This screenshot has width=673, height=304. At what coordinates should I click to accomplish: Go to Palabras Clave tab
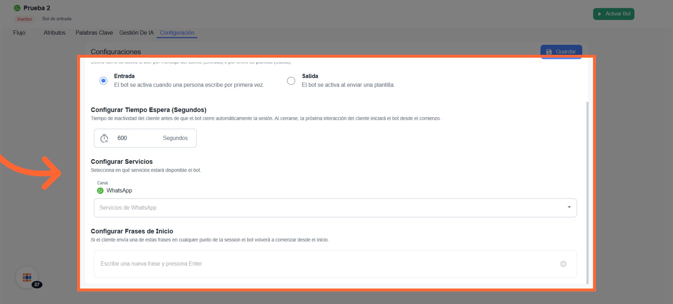(x=94, y=33)
